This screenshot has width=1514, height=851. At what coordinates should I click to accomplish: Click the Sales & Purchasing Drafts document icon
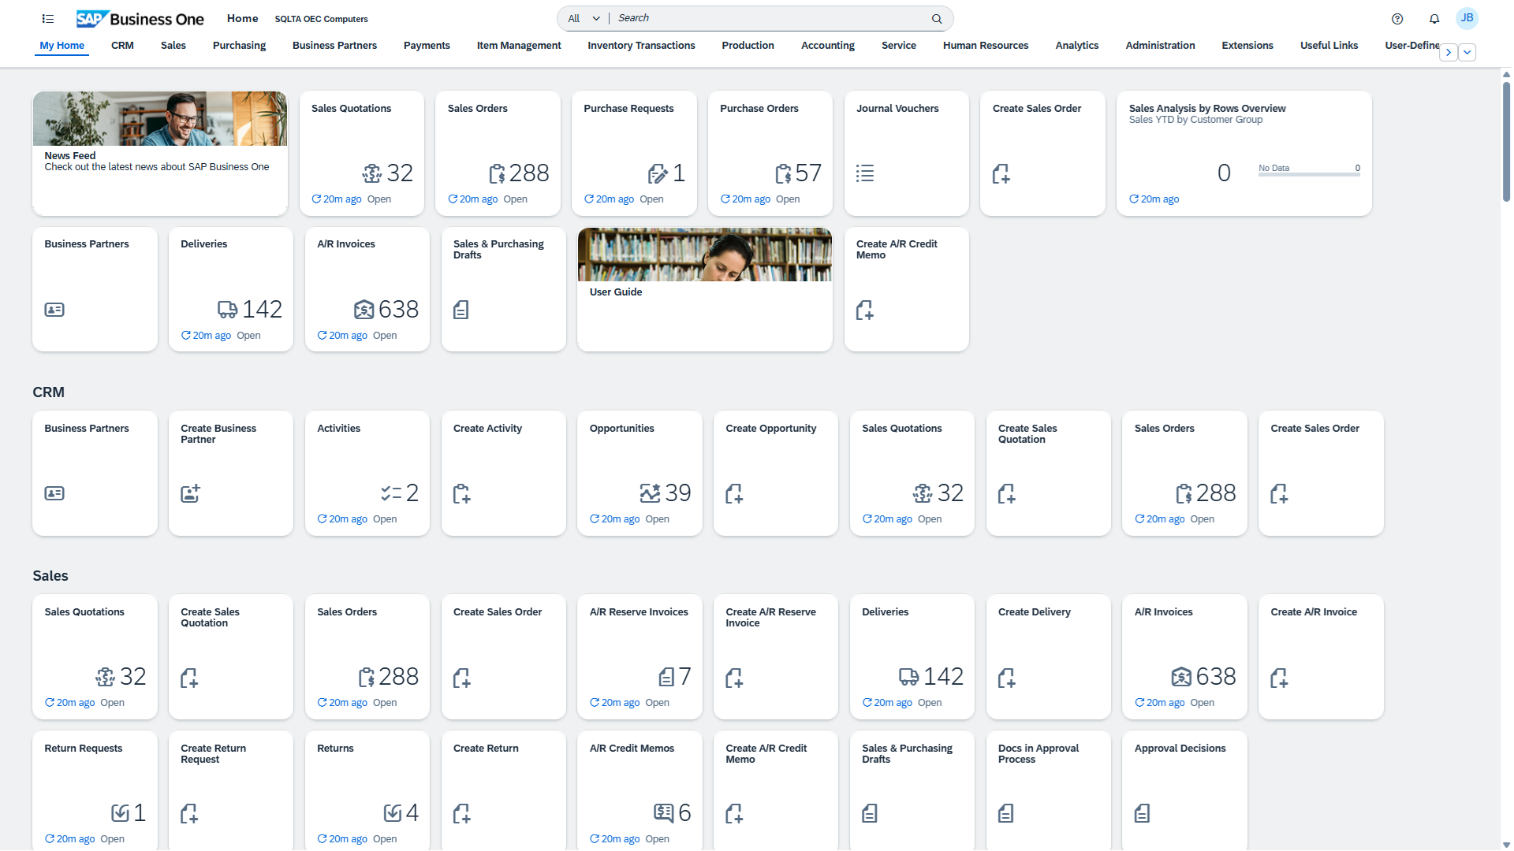click(x=461, y=310)
